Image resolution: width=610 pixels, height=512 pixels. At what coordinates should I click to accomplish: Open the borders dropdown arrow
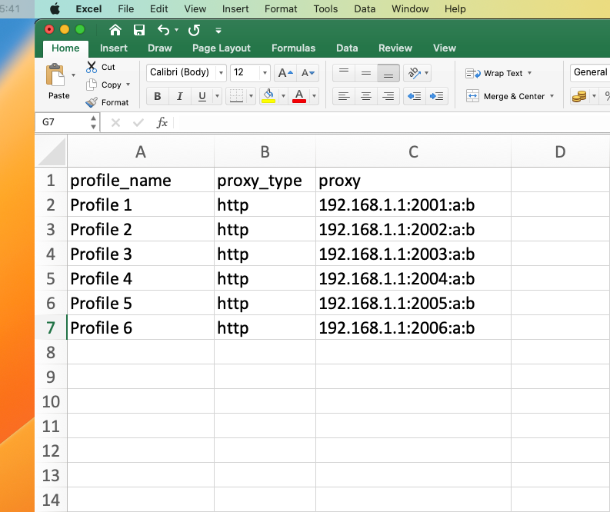252,96
